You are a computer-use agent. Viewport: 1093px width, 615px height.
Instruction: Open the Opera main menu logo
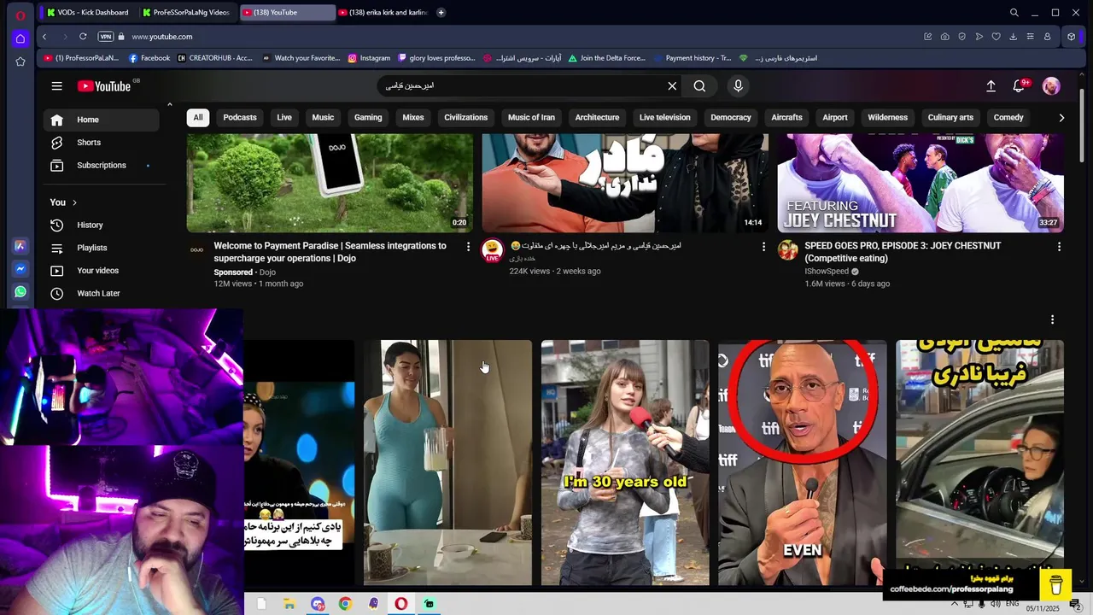pos(20,15)
